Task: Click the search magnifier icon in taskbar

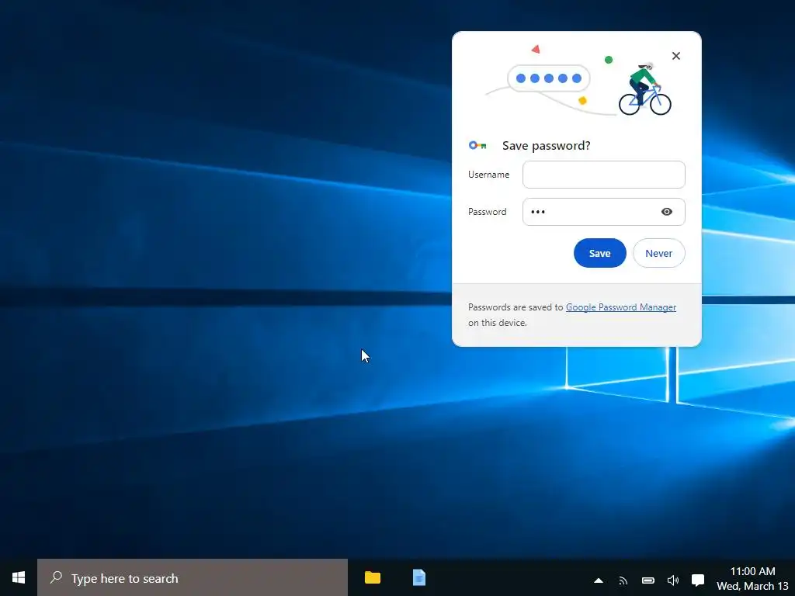Action: pos(56,577)
